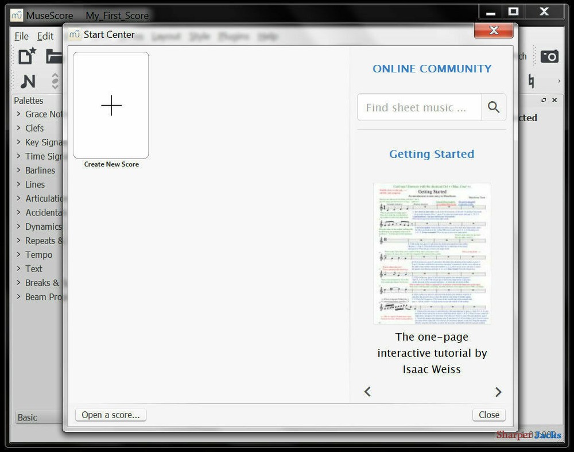574x452 pixels.
Task: Click the Open File toolbar icon
Action: click(x=54, y=56)
